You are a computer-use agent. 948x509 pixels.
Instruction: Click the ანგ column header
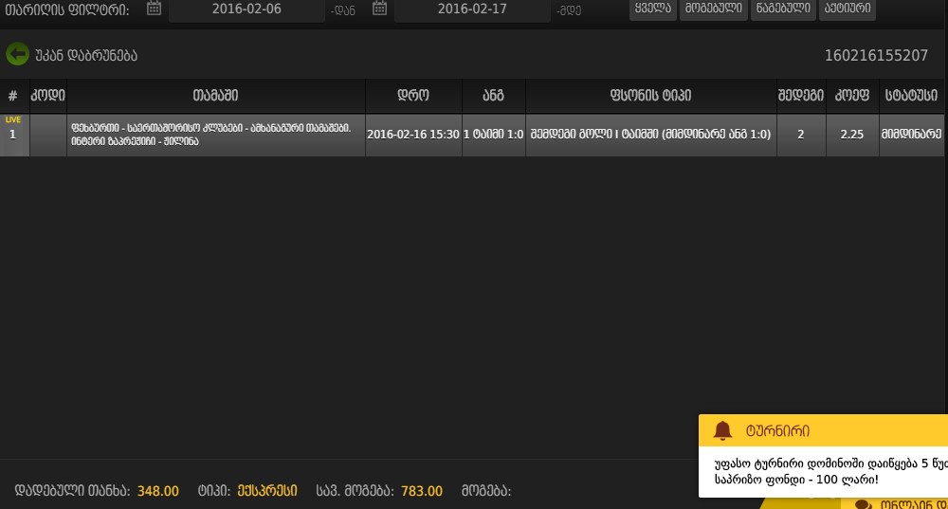point(493,96)
